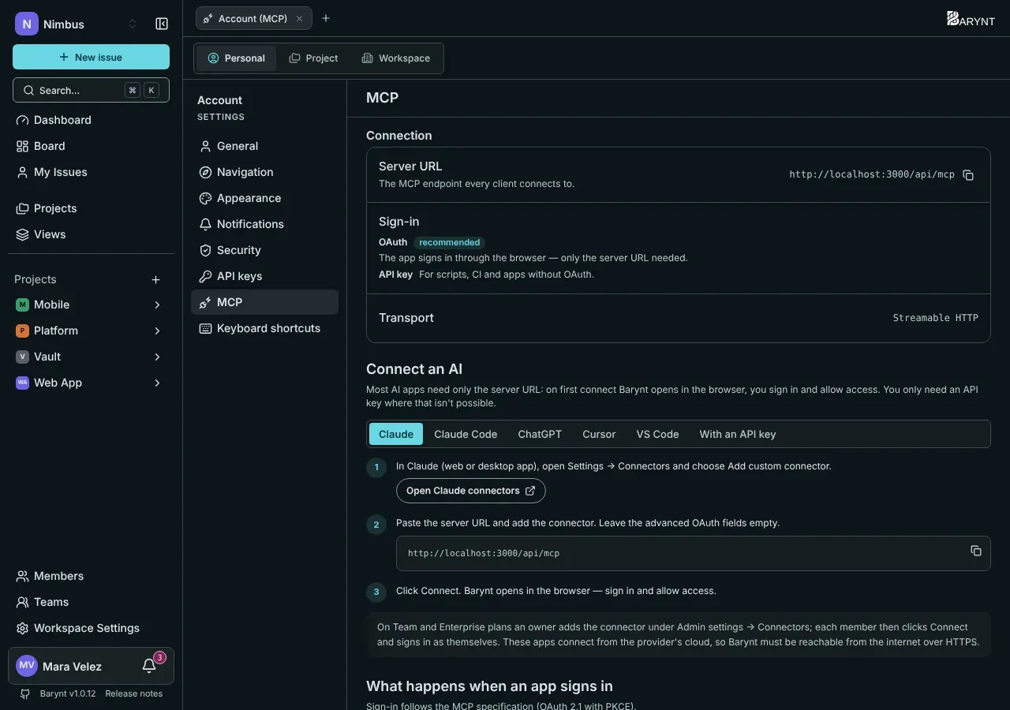
Task: Open API keys settings
Action: point(264,276)
